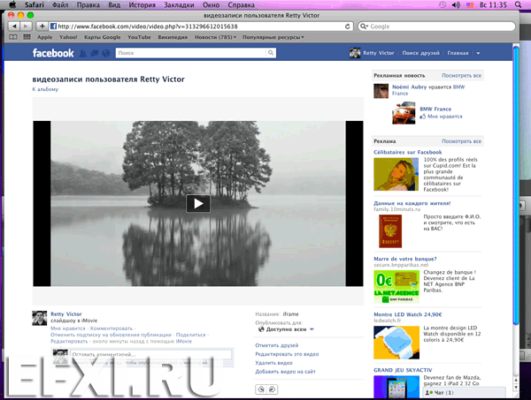Viewport: 531px width, 400px height.
Task: Open the История menu
Action: [142, 4]
